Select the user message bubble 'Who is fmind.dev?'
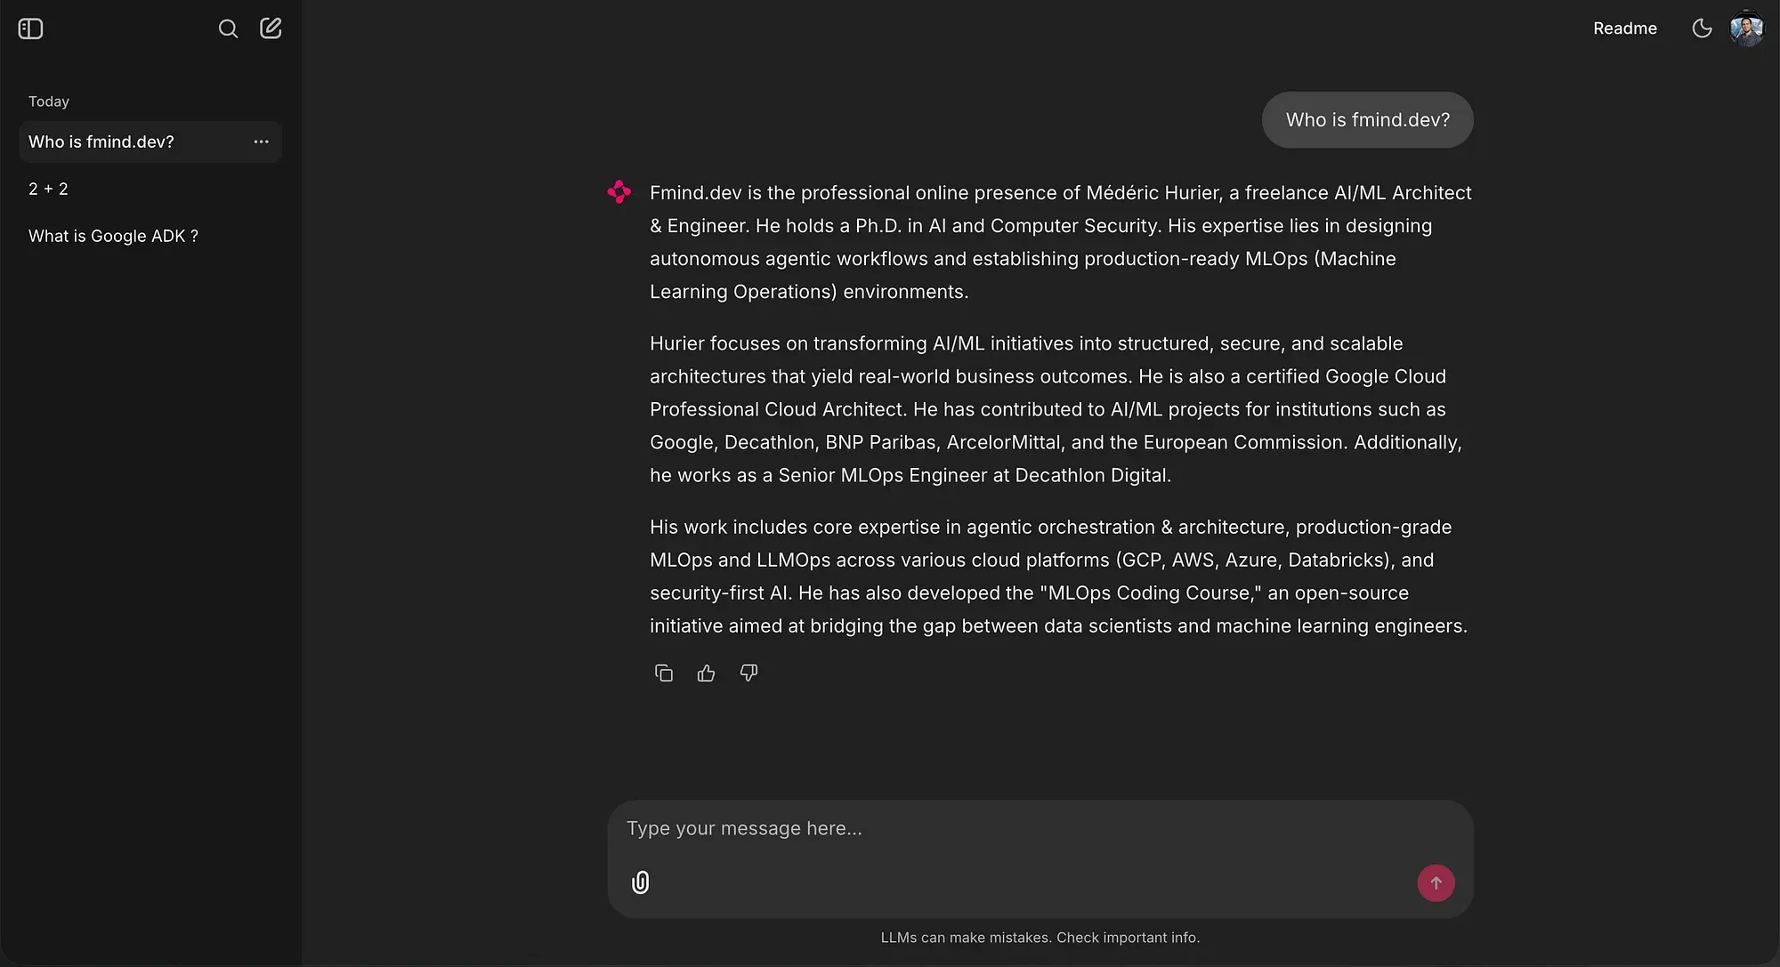The width and height of the screenshot is (1780, 967). (1368, 119)
